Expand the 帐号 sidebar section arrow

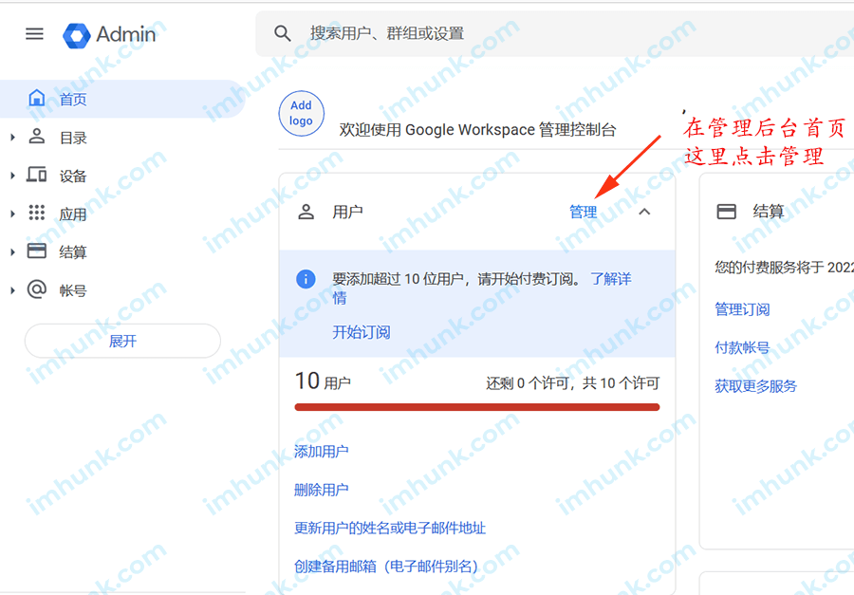click(12, 290)
